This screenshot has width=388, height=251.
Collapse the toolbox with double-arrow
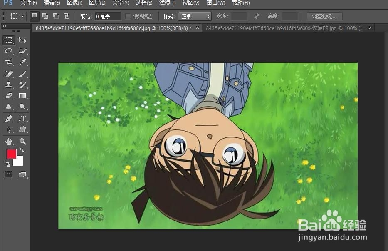pyautogui.click(x=5, y=26)
